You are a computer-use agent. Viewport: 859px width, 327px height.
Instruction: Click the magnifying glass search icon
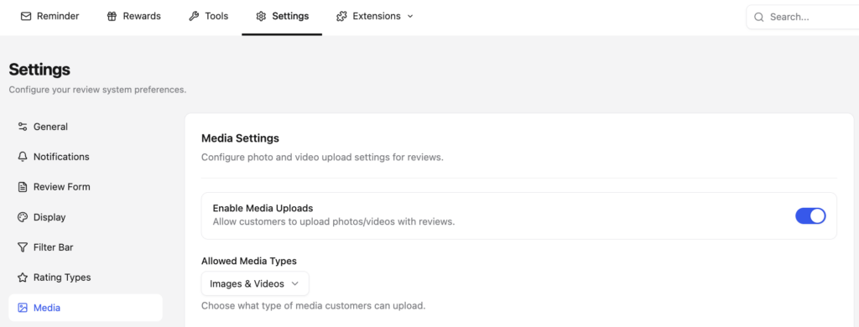758,17
